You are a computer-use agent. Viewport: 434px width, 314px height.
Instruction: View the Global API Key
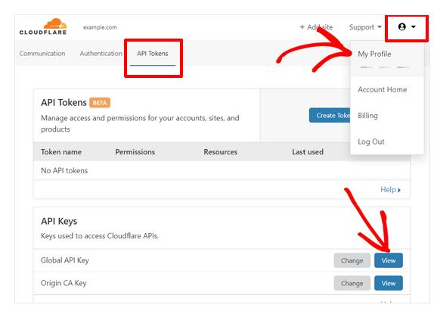click(x=389, y=260)
